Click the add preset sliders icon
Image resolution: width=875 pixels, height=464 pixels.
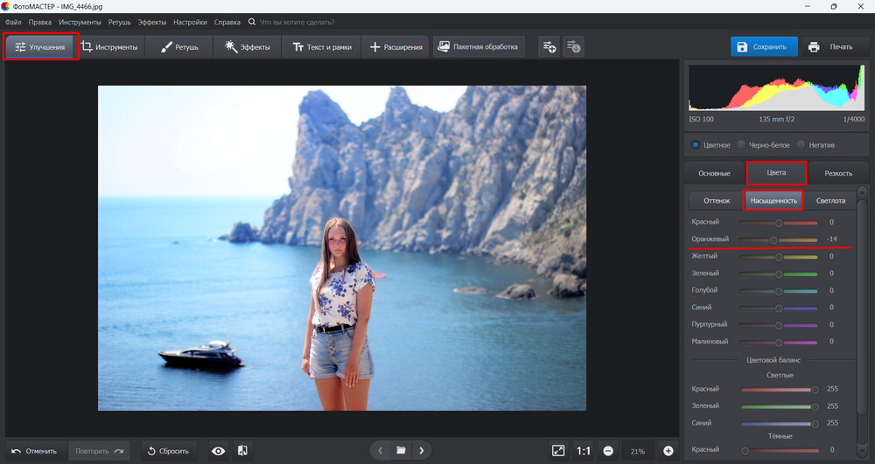tap(549, 46)
